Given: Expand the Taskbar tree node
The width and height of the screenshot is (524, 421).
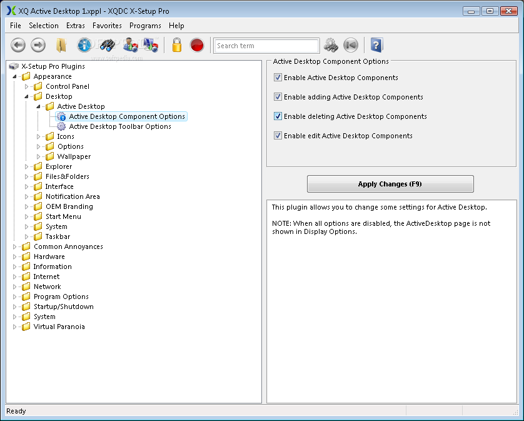Looking at the screenshot, I should [26, 236].
